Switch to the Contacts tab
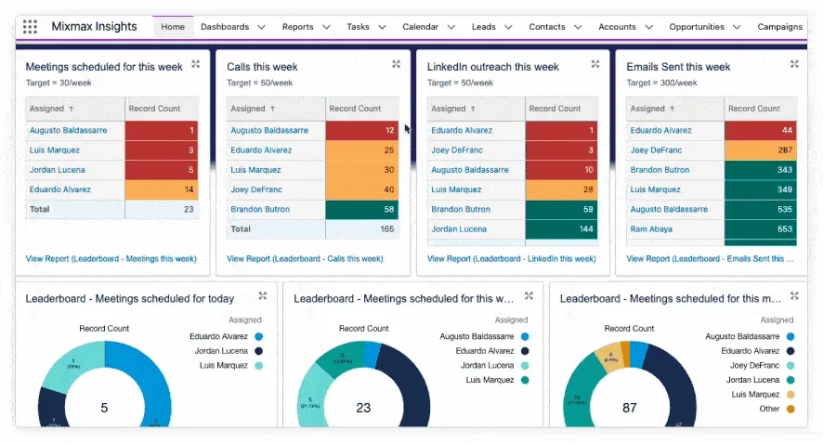This screenshot has height=443, width=823. coord(547,27)
